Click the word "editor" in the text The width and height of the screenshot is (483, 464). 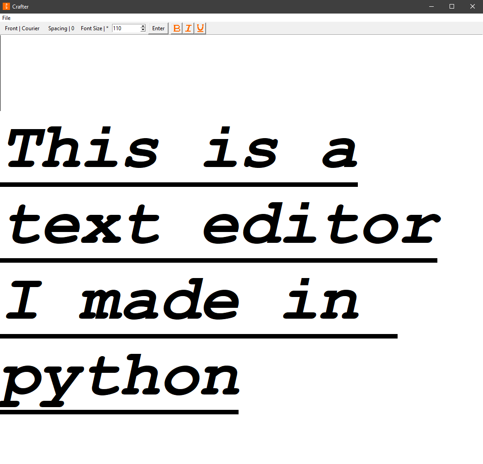[322, 223]
